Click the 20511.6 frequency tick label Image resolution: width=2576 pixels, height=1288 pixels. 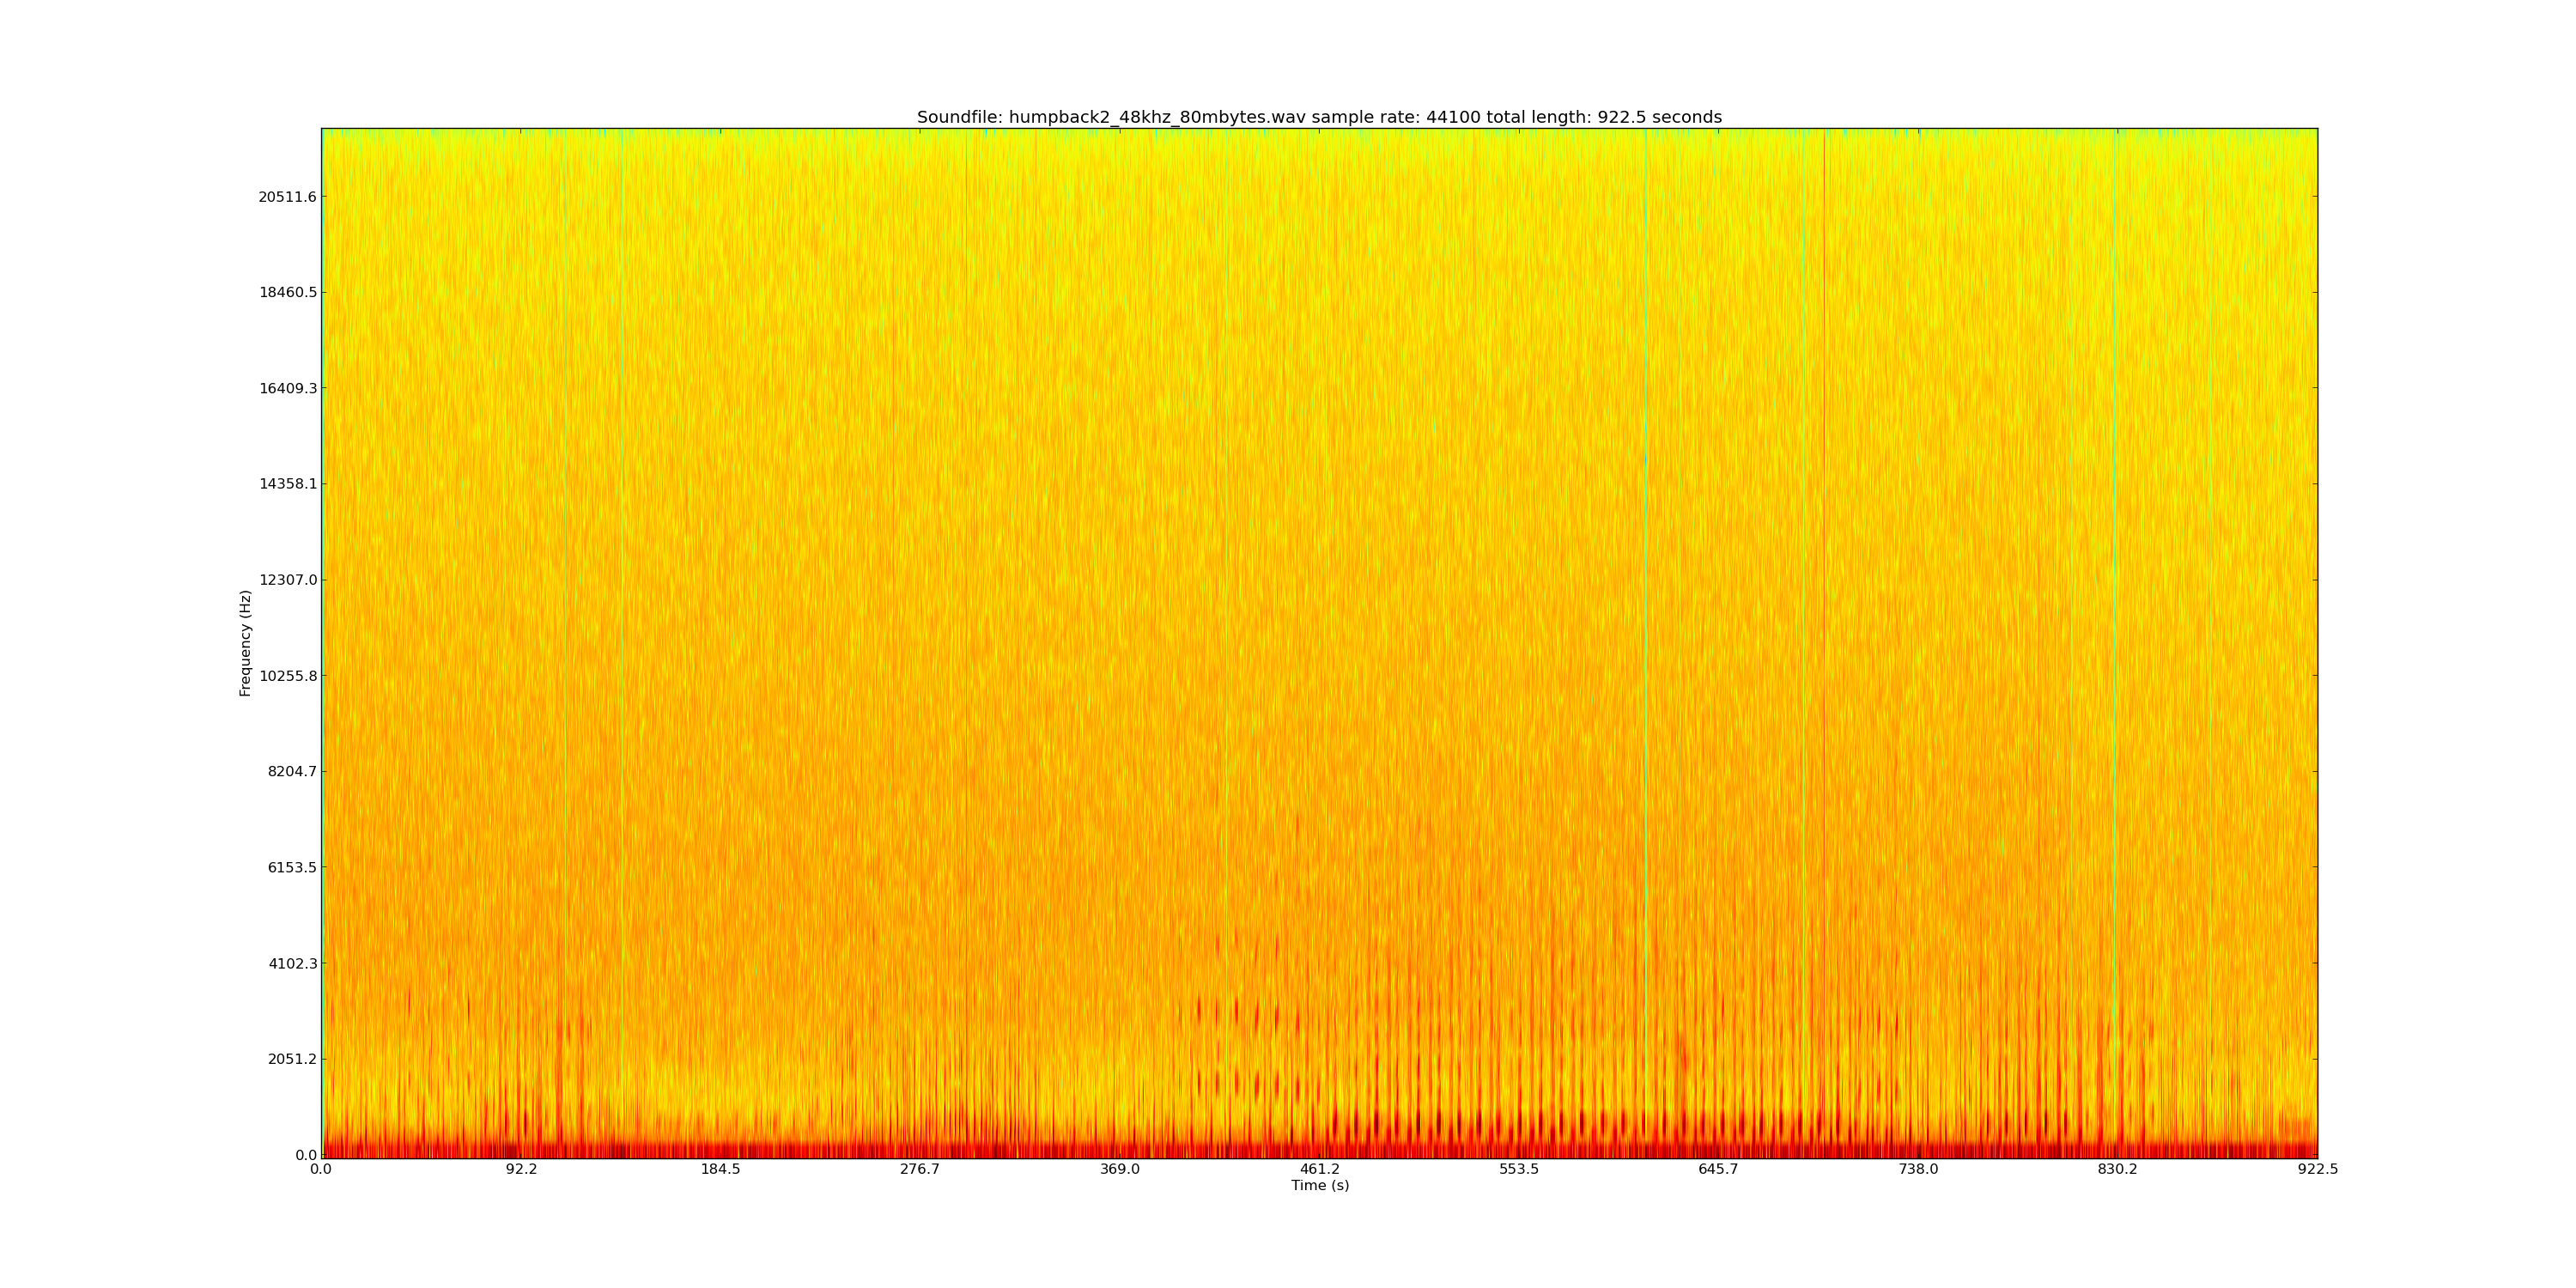(287, 197)
